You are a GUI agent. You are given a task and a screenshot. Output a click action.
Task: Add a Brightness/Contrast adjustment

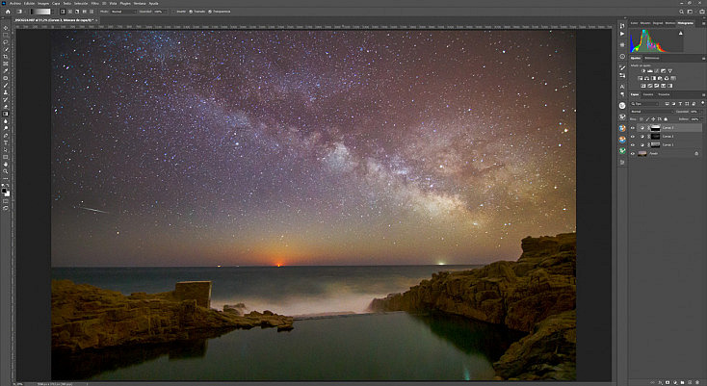click(x=643, y=71)
